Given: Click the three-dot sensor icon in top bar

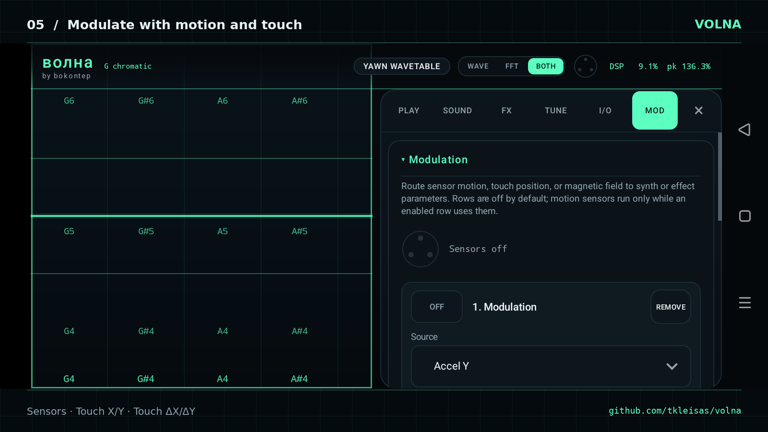Looking at the screenshot, I should (x=585, y=66).
